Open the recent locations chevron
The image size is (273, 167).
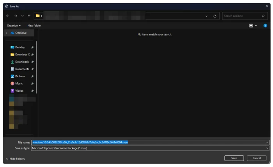coord(23,16)
